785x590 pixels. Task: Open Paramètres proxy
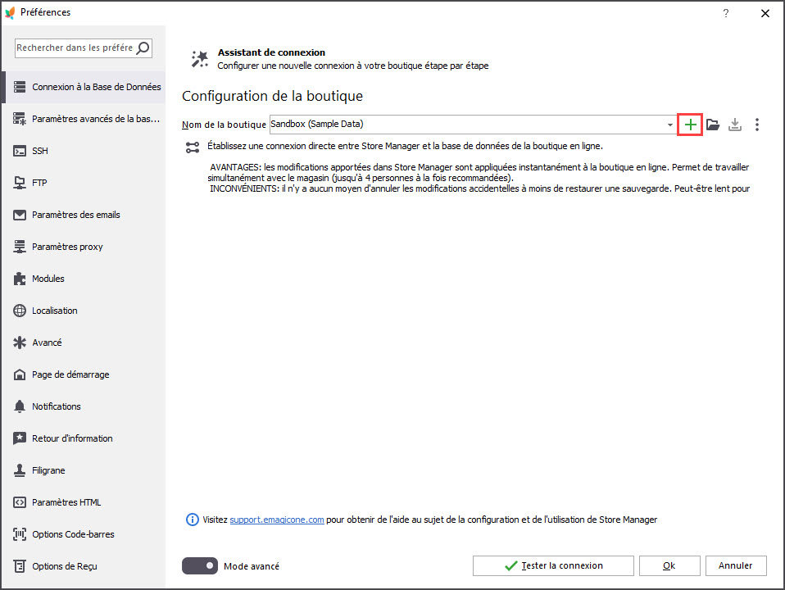[84, 247]
